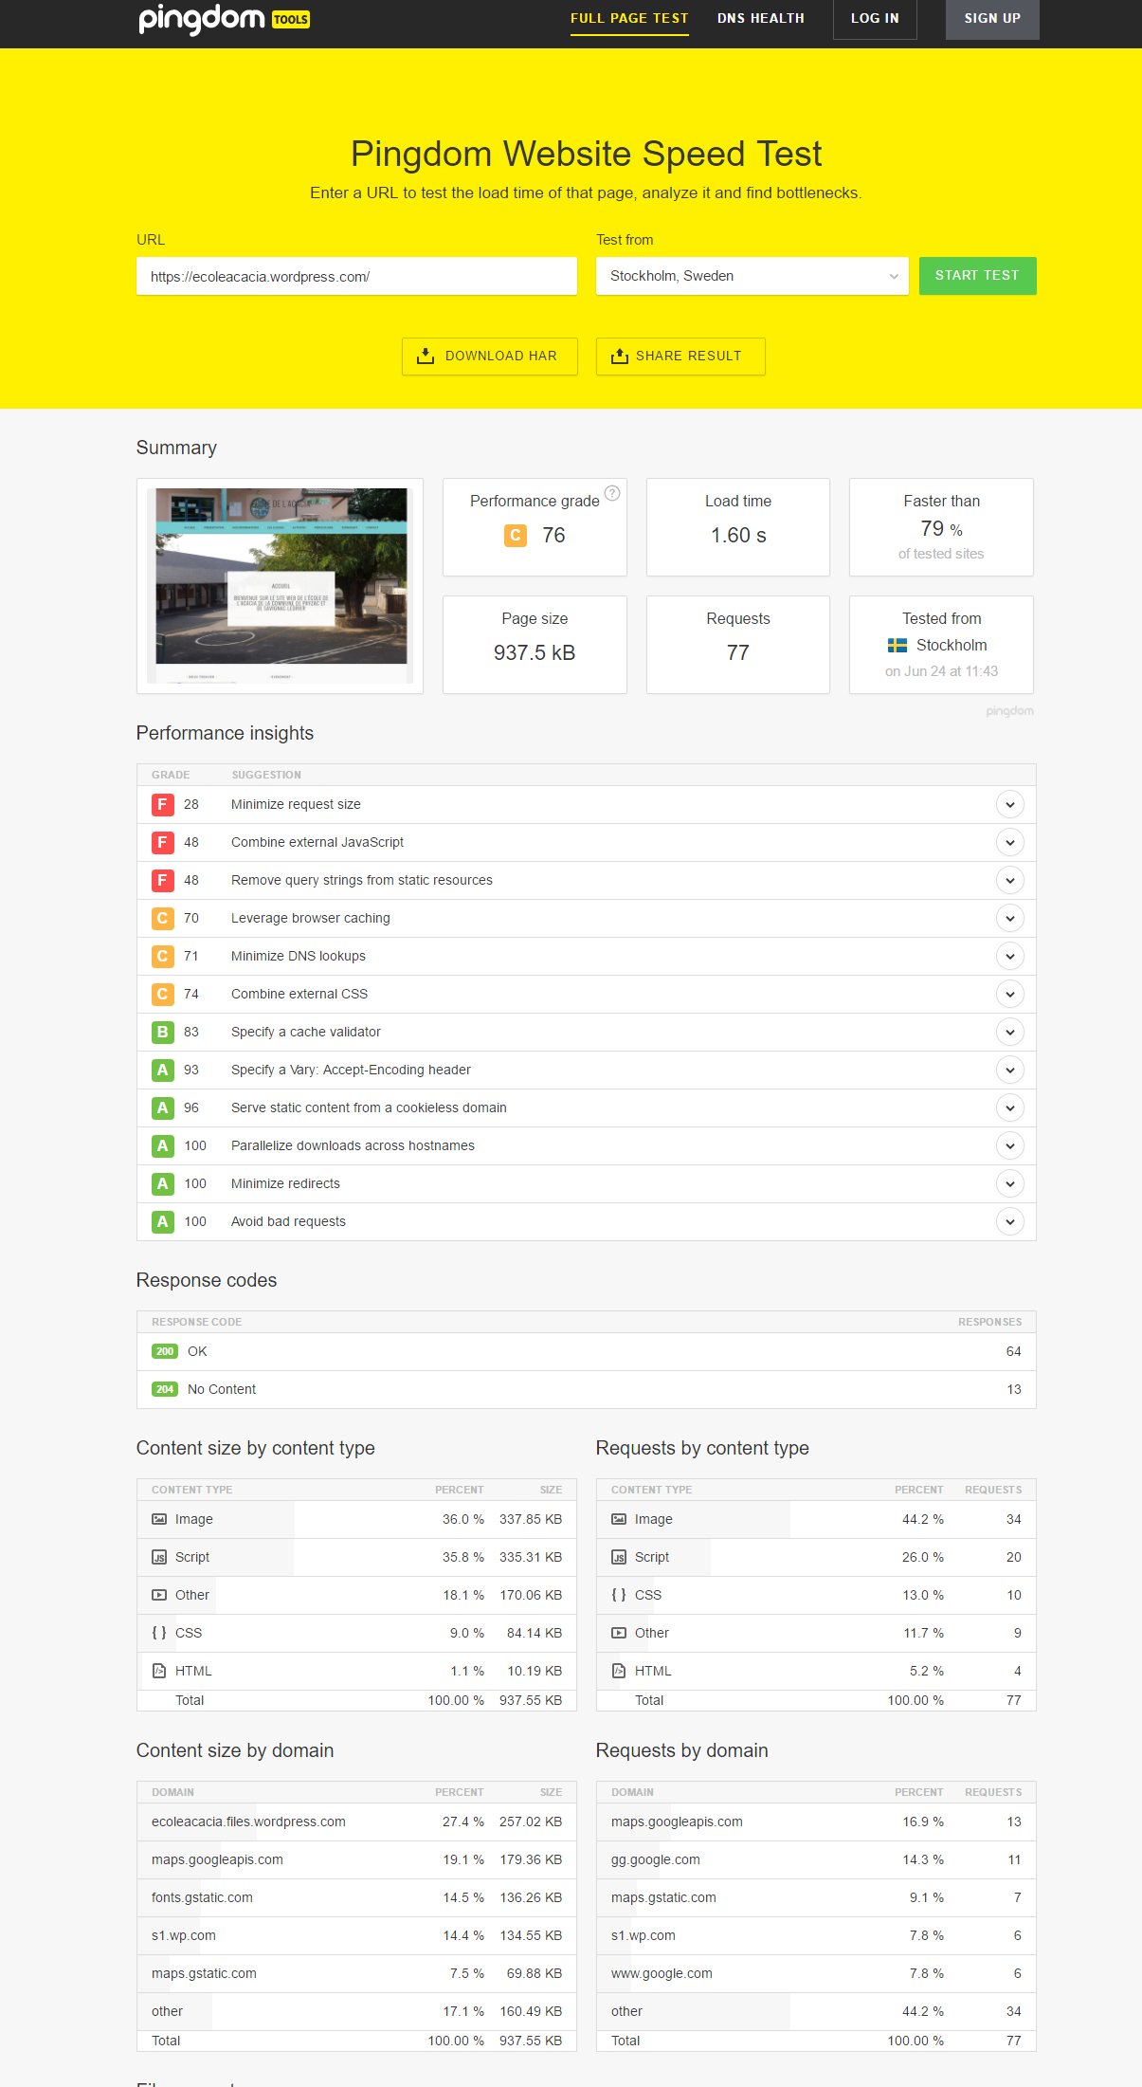Click the C grade badge beside 76
The image size is (1142, 2087).
click(516, 536)
